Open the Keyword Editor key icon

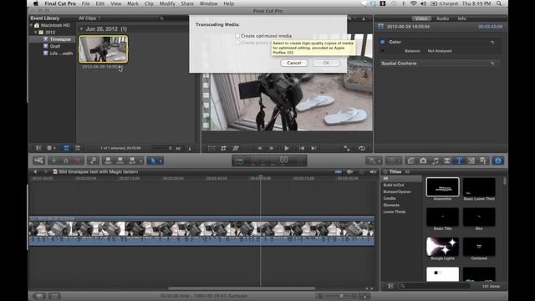coord(93,161)
